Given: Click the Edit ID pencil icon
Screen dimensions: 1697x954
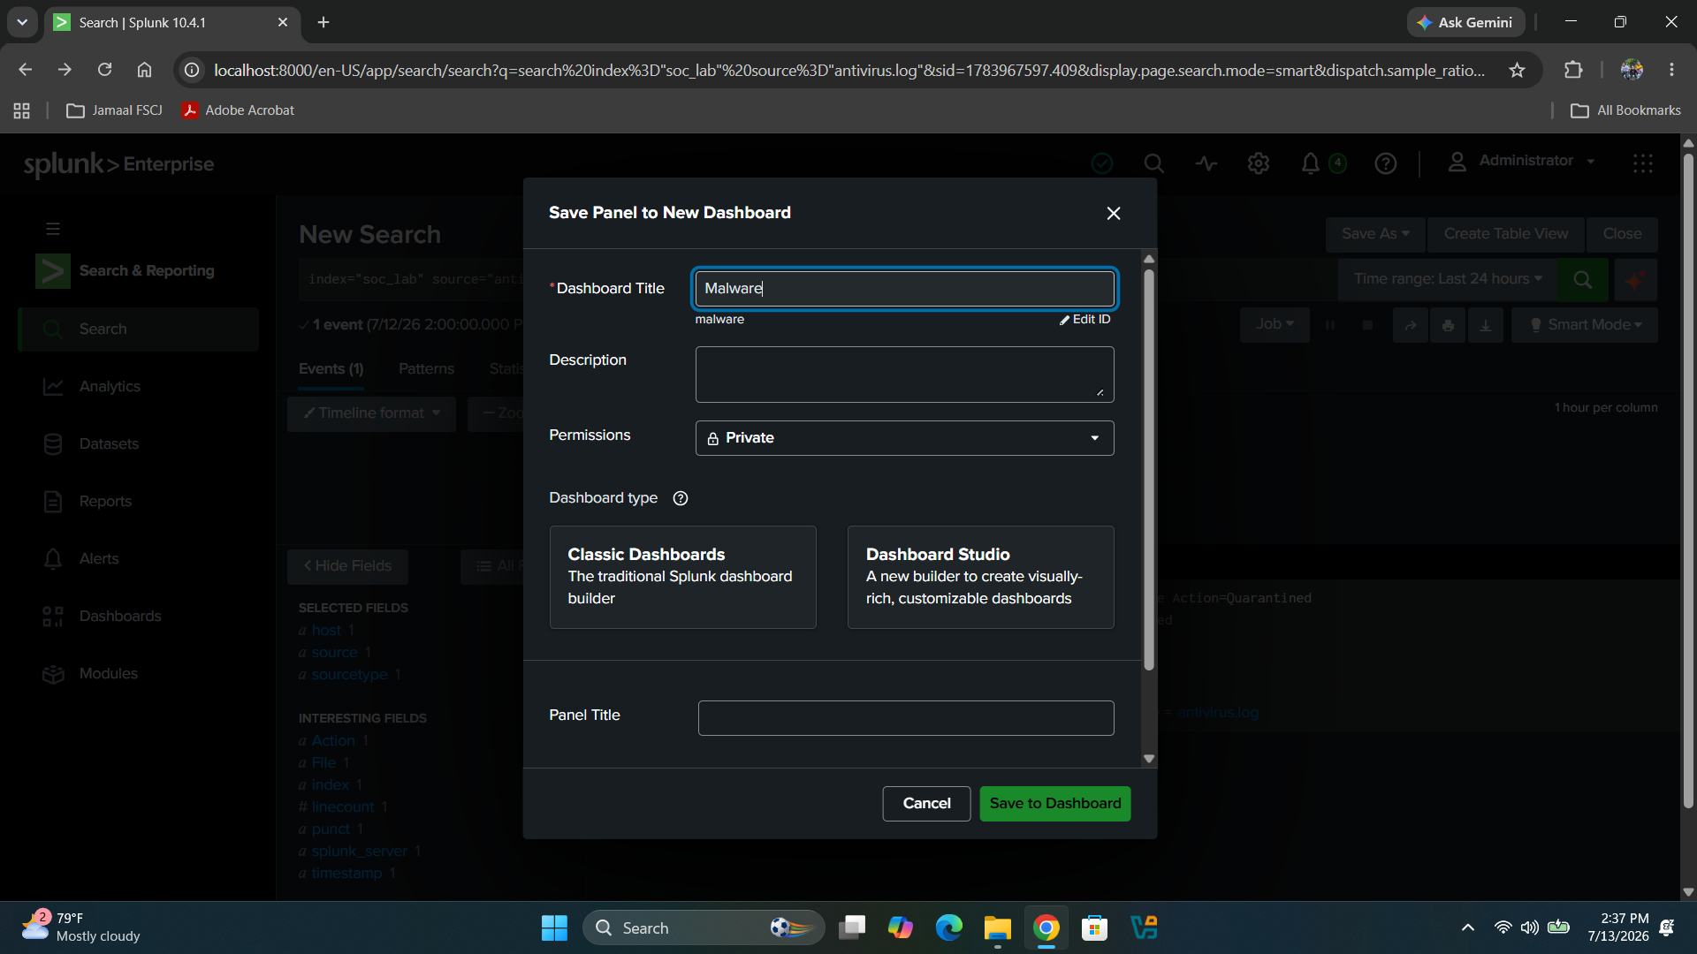Looking at the screenshot, I should [1065, 320].
